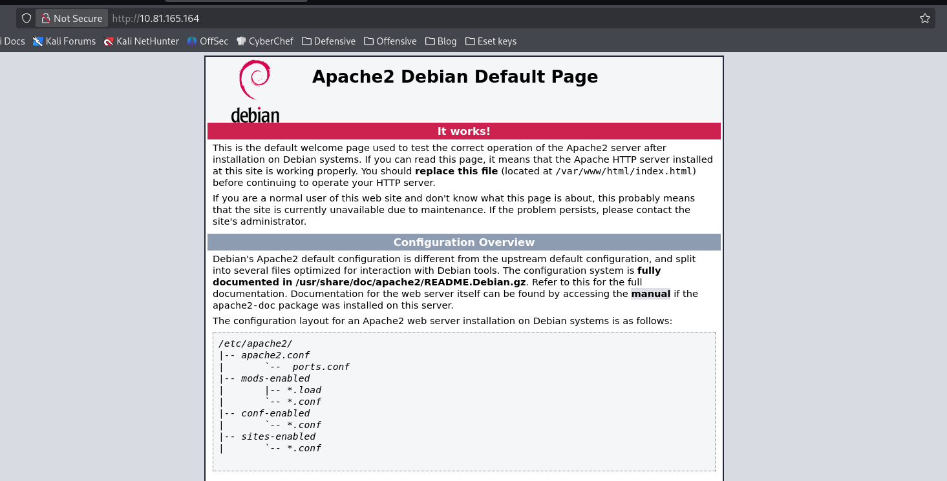
Task: Click the Not Secure padlock icon
Action: 46,18
